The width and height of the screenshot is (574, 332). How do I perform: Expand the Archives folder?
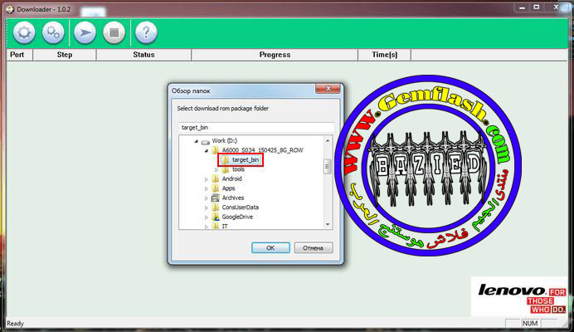pyautogui.click(x=207, y=198)
